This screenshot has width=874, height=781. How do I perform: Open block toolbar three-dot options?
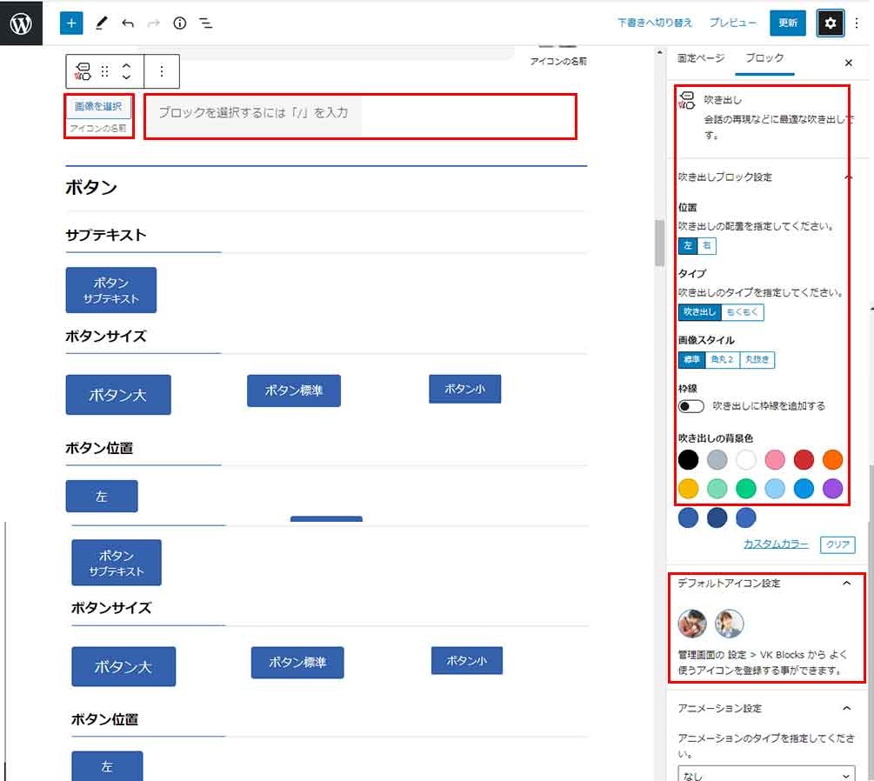161,71
